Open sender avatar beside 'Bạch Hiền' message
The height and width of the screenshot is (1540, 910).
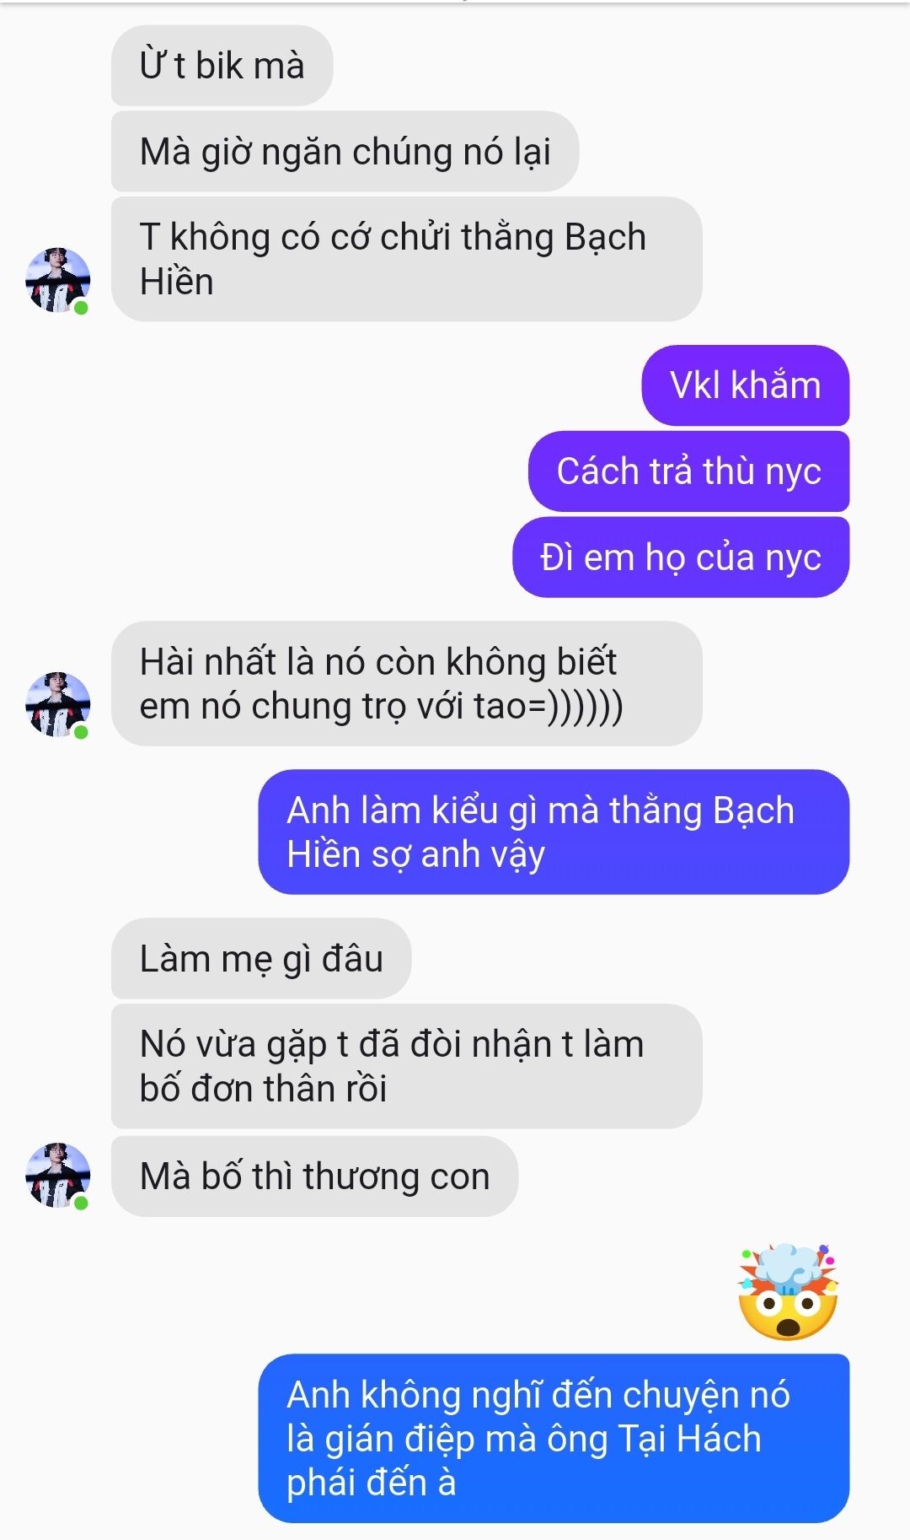click(x=57, y=280)
